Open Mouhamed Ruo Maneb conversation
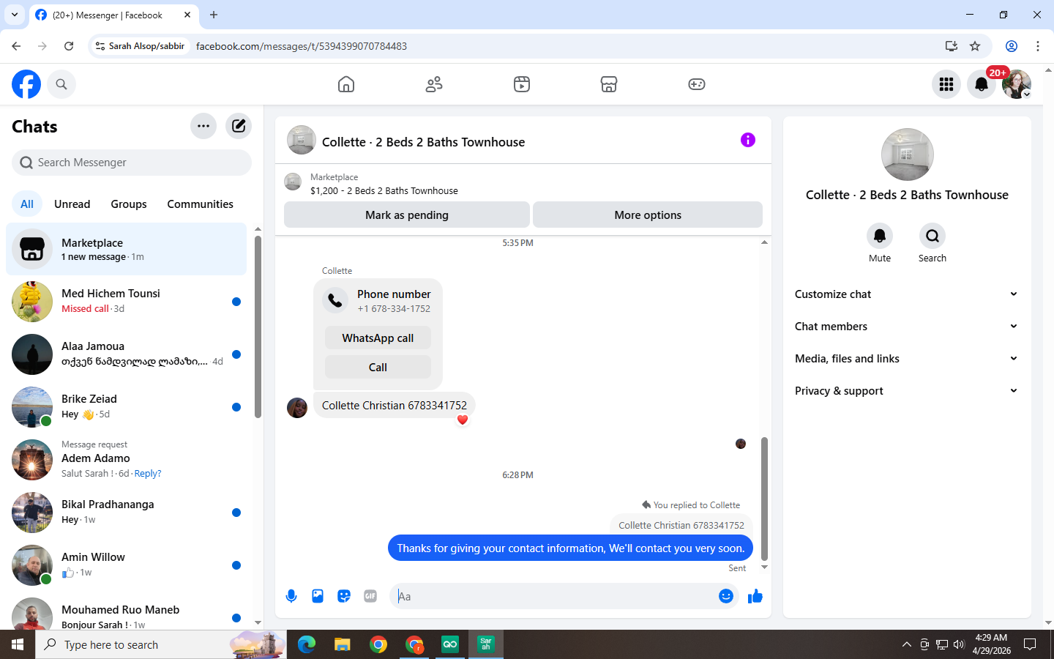The height and width of the screenshot is (659, 1054). click(x=126, y=615)
